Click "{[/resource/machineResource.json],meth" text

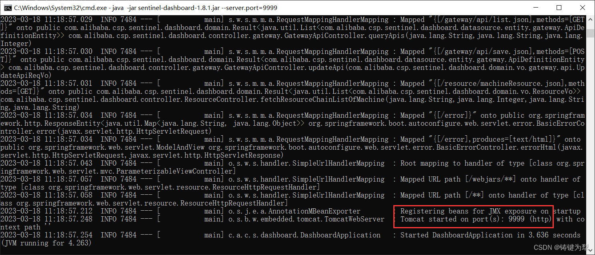pyautogui.click(x=509, y=83)
